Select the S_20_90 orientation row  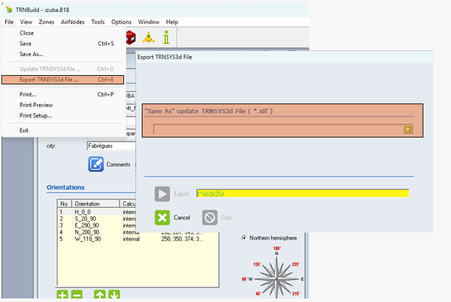(x=87, y=218)
